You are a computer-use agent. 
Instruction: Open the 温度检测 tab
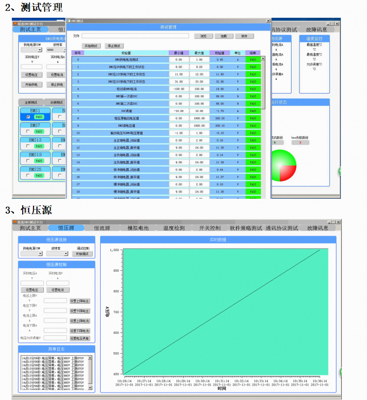point(174,228)
